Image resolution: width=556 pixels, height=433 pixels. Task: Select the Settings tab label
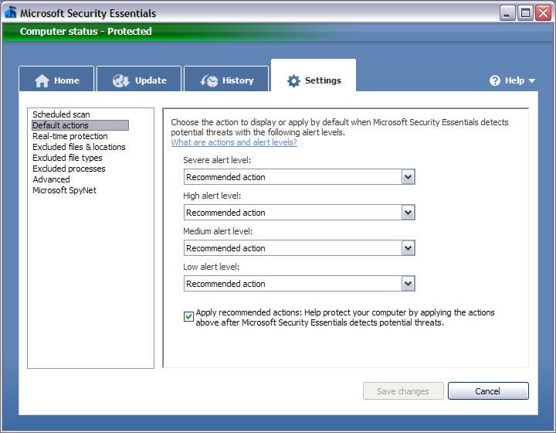(x=323, y=80)
